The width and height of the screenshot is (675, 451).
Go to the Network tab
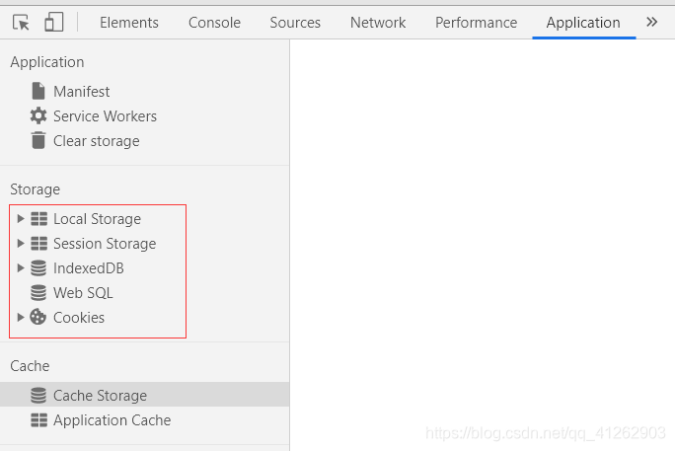(378, 23)
